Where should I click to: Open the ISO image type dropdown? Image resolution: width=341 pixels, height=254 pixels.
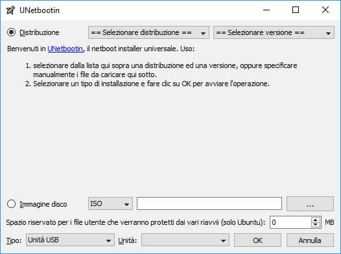[110, 203]
